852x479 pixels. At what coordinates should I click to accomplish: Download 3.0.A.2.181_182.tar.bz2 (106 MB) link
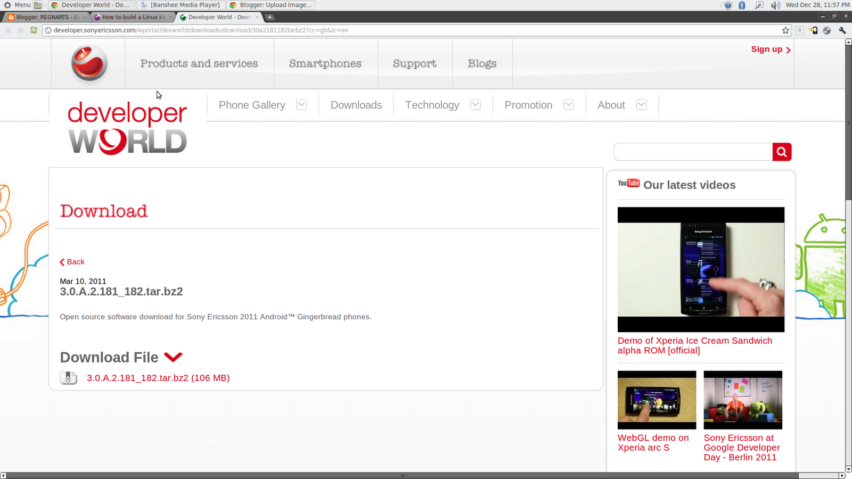click(x=158, y=378)
